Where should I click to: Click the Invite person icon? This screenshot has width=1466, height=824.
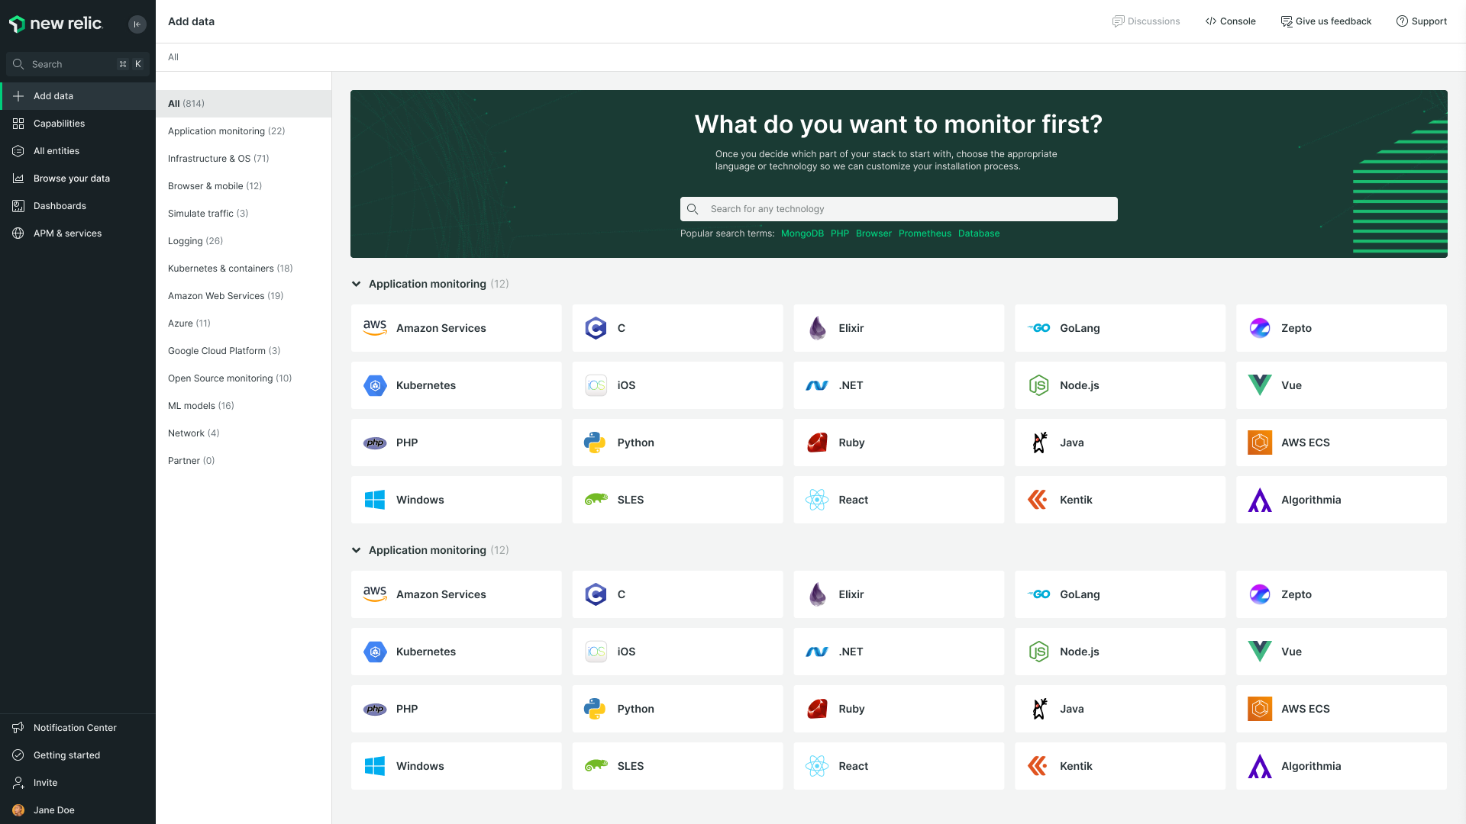[18, 783]
